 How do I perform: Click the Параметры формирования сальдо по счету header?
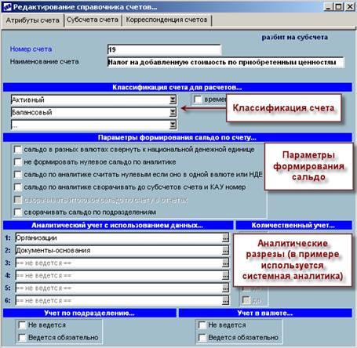(177, 138)
